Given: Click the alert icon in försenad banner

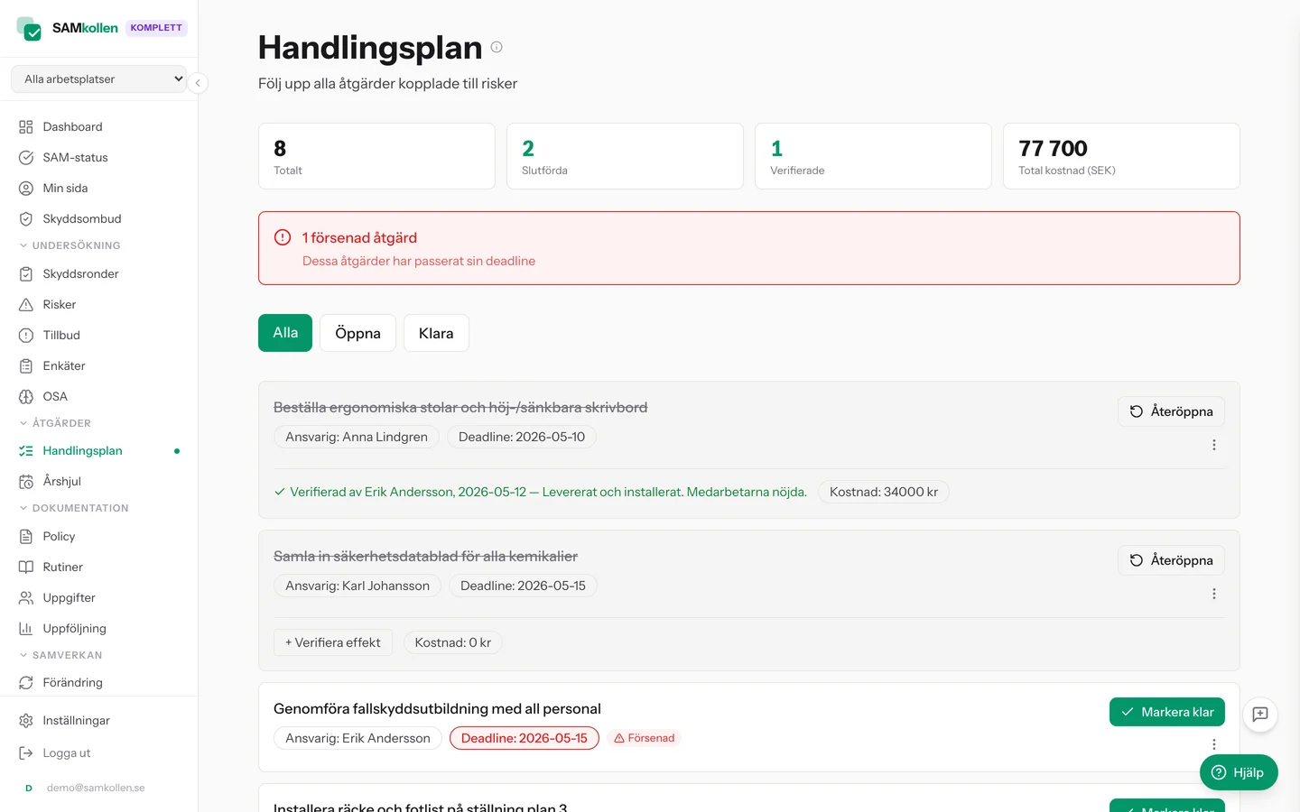Looking at the screenshot, I should [x=283, y=237].
